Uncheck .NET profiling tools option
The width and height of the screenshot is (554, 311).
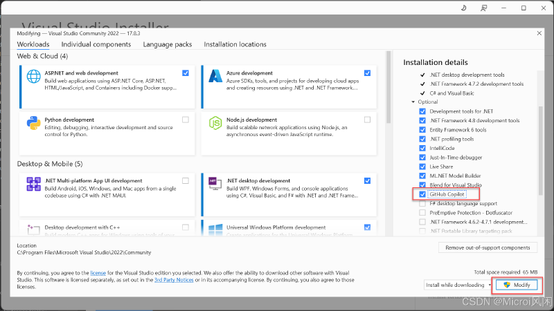click(x=422, y=139)
